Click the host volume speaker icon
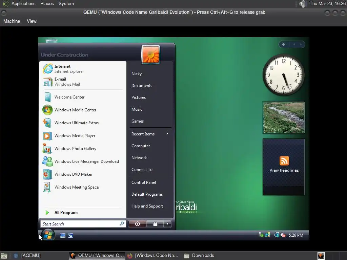This screenshot has height=260, width=347. click(x=302, y=4)
